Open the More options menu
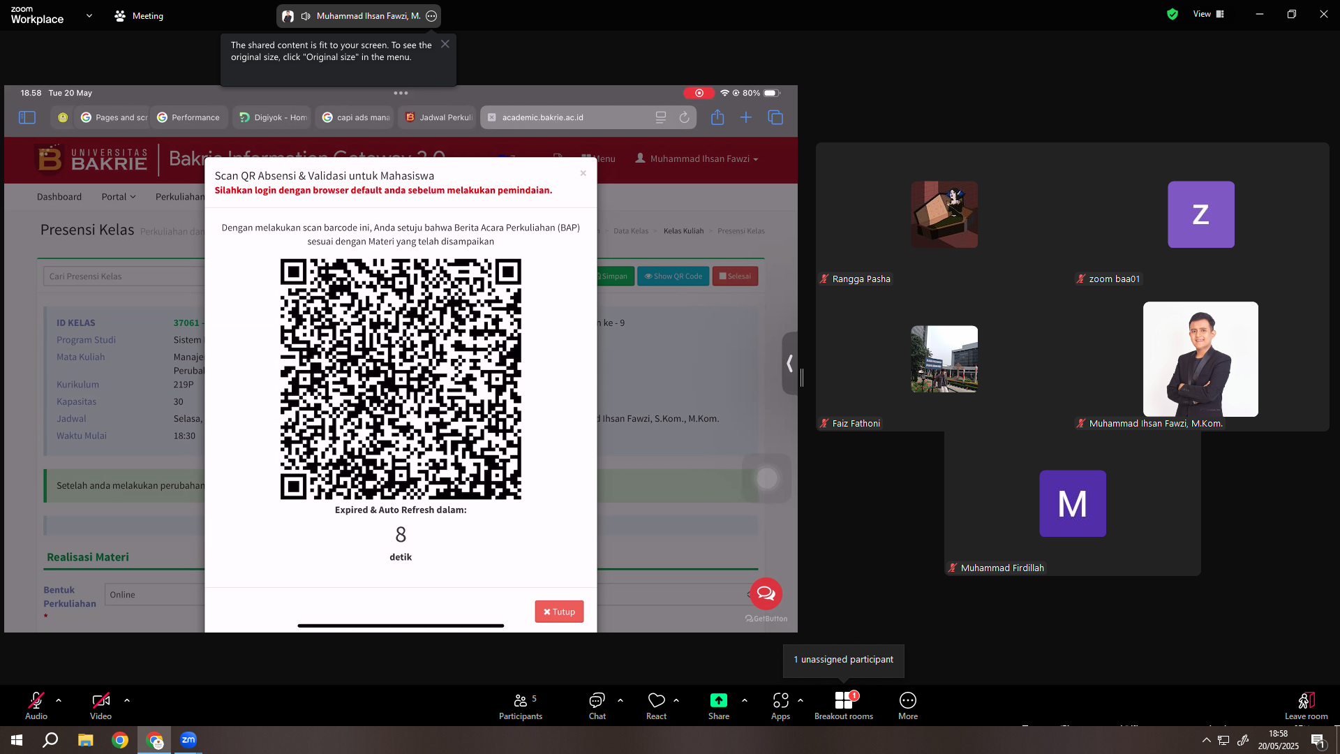1340x754 pixels. click(x=908, y=706)
